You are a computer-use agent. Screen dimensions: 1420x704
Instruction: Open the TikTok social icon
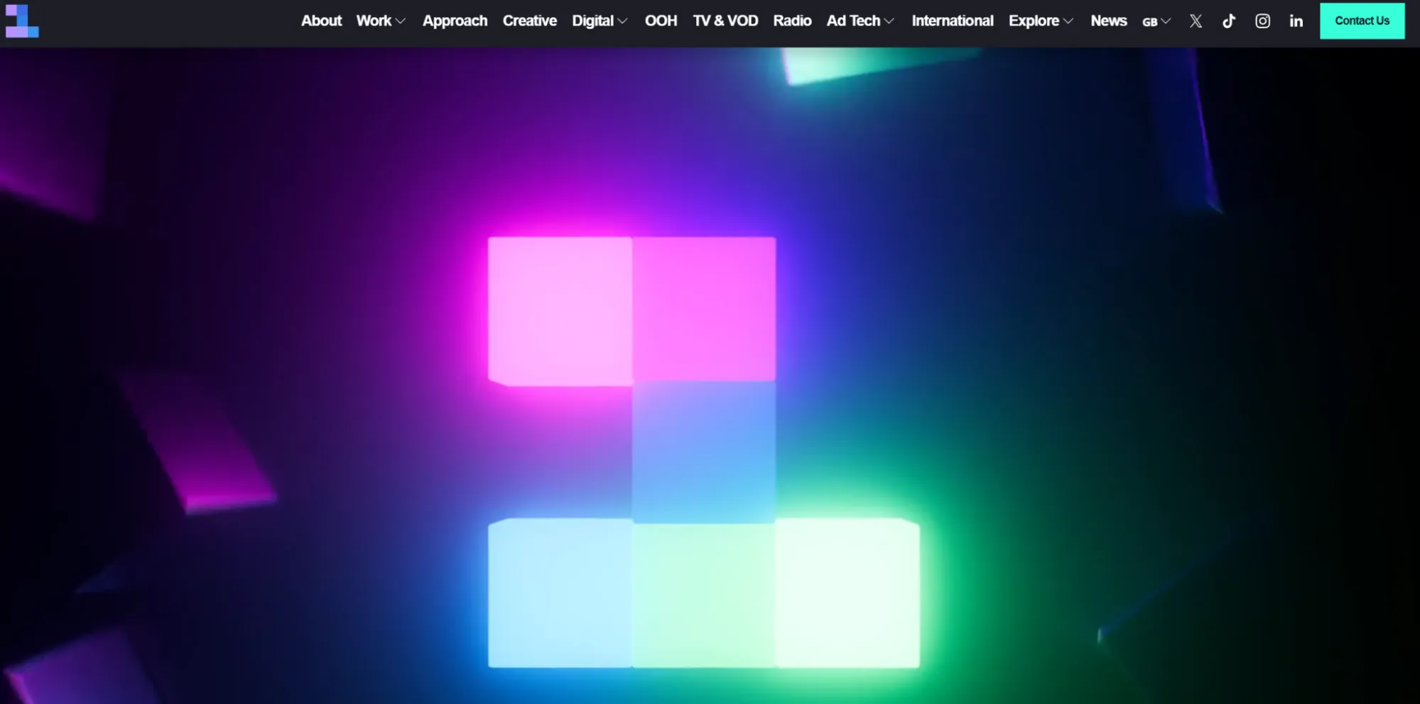tap(1229, 21)
